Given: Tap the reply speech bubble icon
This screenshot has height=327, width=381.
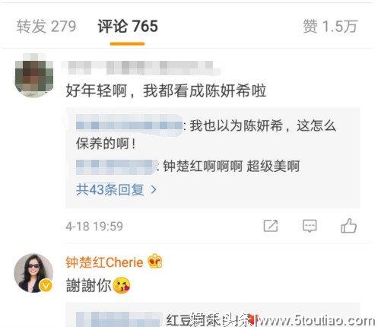Looking at the screenshot, I should point(310,226).
